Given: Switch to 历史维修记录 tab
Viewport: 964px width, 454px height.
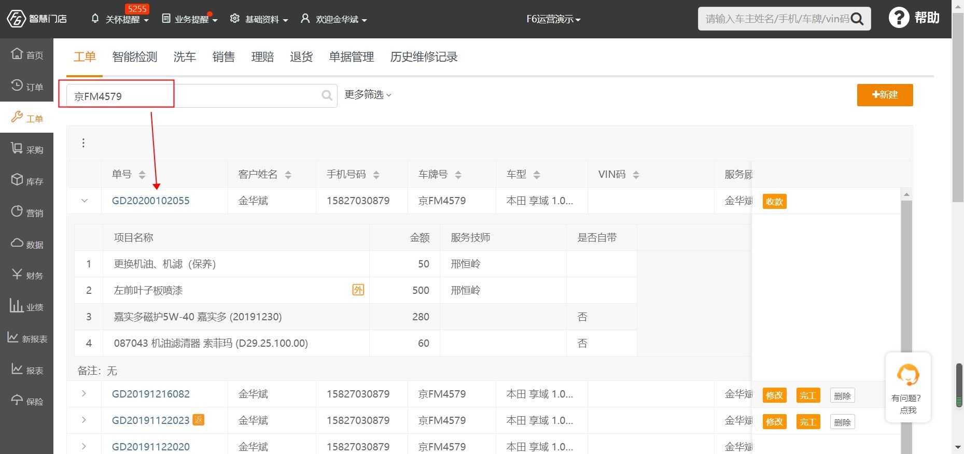Looking at the screenshot, I should (424, 57).
